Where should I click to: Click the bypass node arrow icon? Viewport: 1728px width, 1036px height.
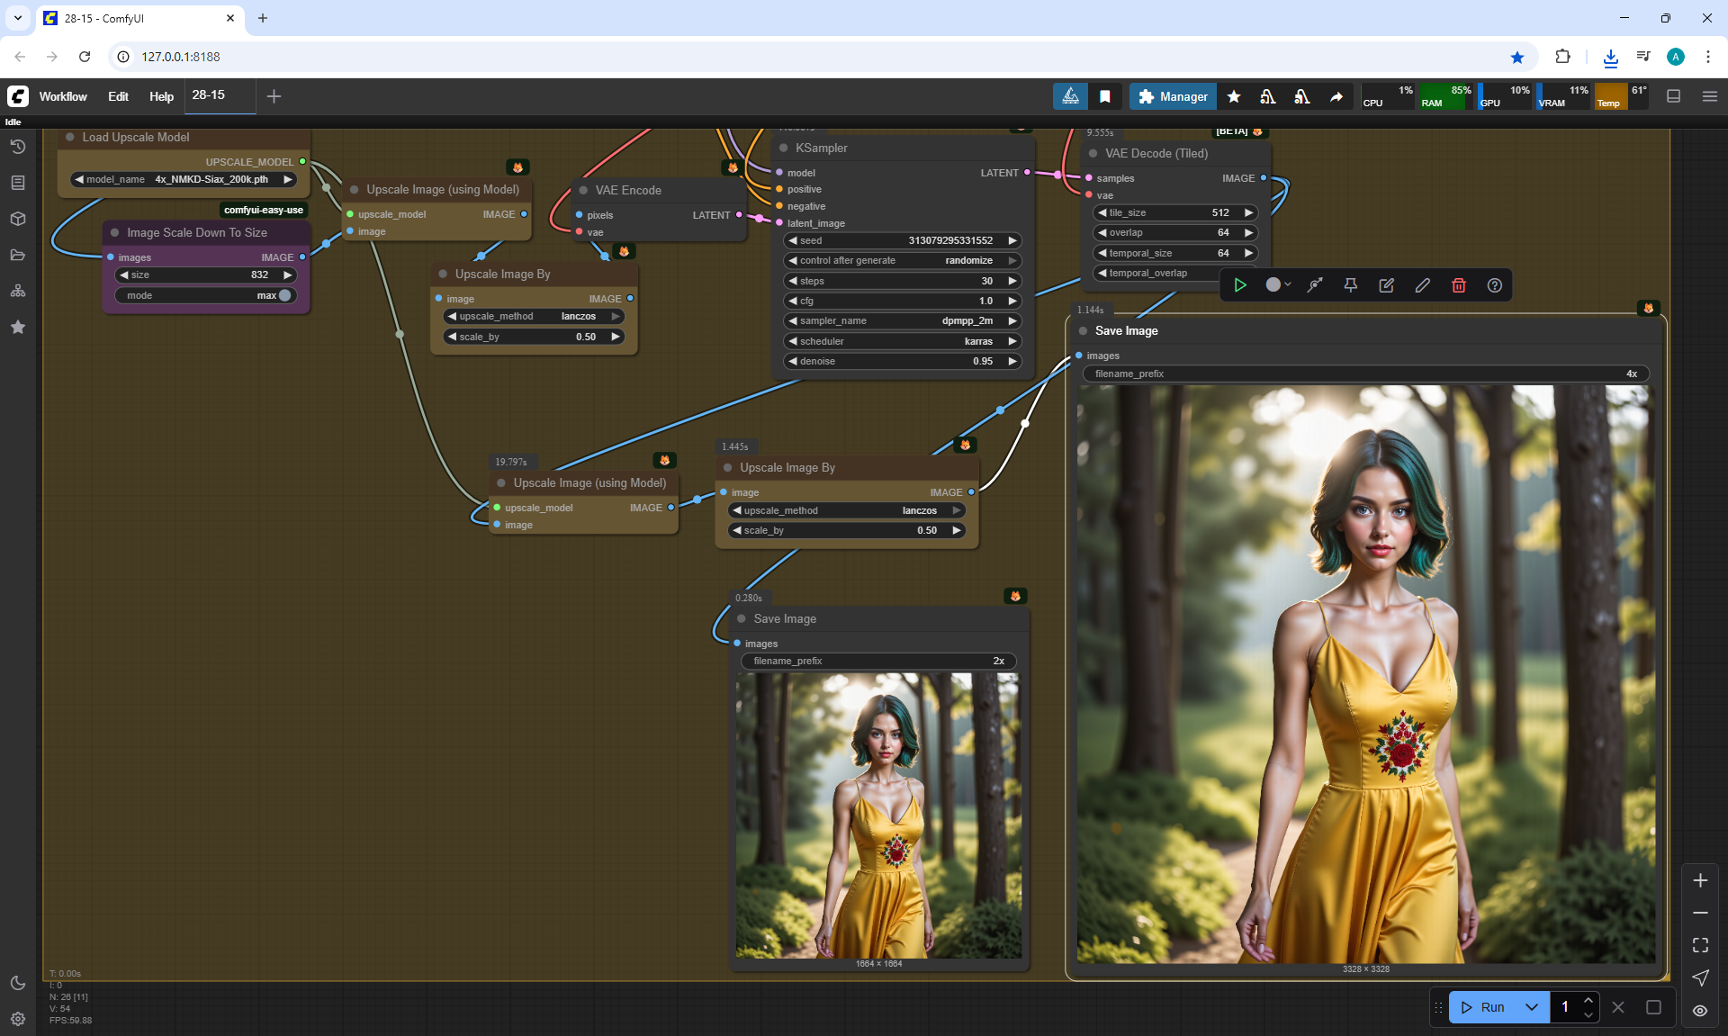[x=1315, y=285]
